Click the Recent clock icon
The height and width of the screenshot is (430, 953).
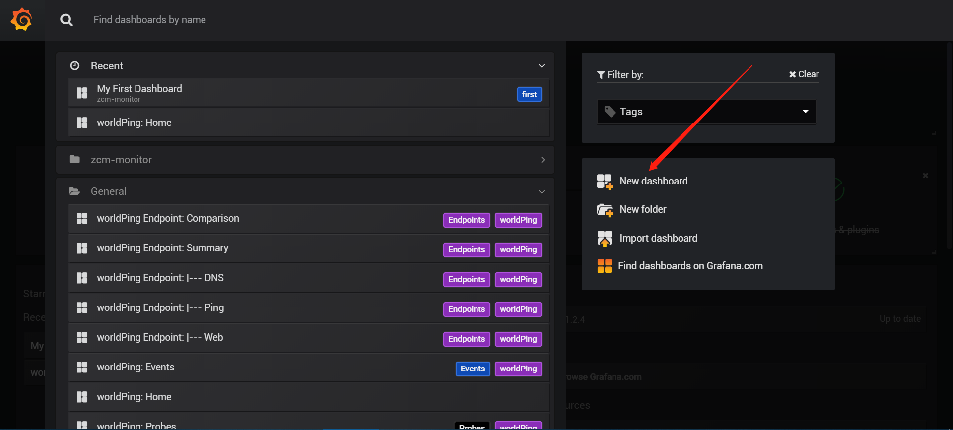[x=75, y=65]
